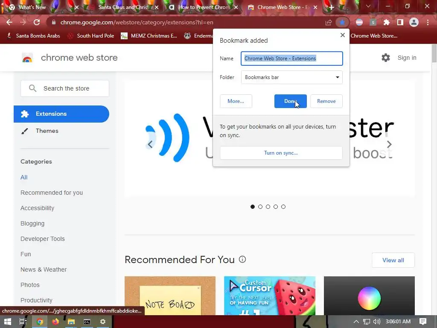Open the Note Board extension thumbnail
The height and width of the screenshot is (328, 437).
coord(170,296)
